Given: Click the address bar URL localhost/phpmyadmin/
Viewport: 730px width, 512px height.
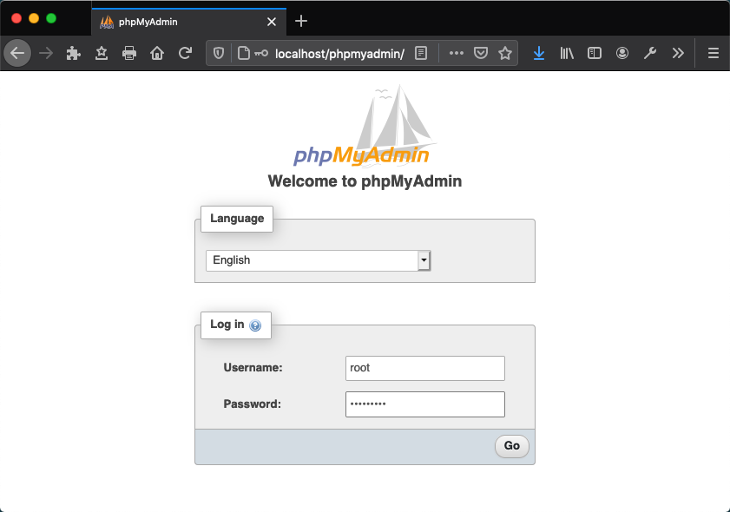Looking at the screenshot, I should tap(340, 54).
